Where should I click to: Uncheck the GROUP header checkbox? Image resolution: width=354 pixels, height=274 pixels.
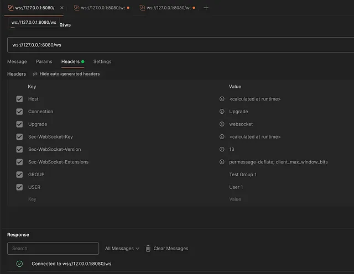[19, 175]
